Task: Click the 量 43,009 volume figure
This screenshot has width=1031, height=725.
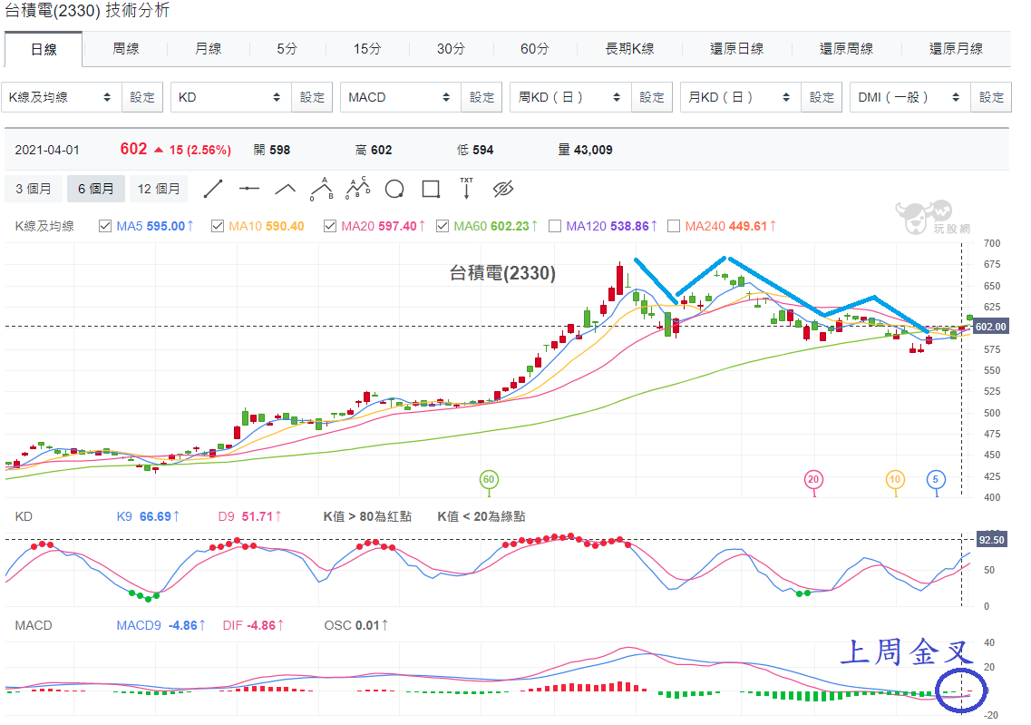Action: click(x=585, y=150)
